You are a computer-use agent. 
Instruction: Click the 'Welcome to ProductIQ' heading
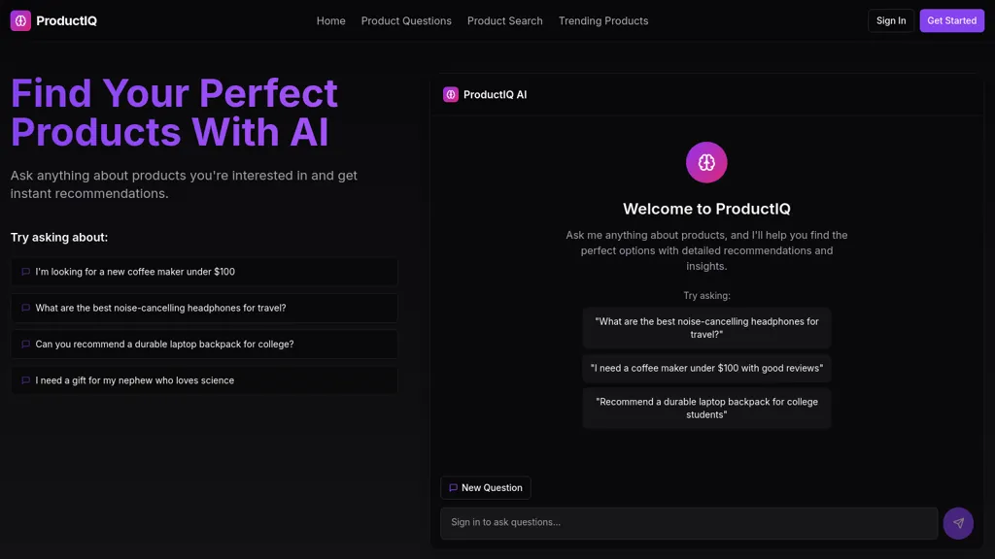click(706, 210)
